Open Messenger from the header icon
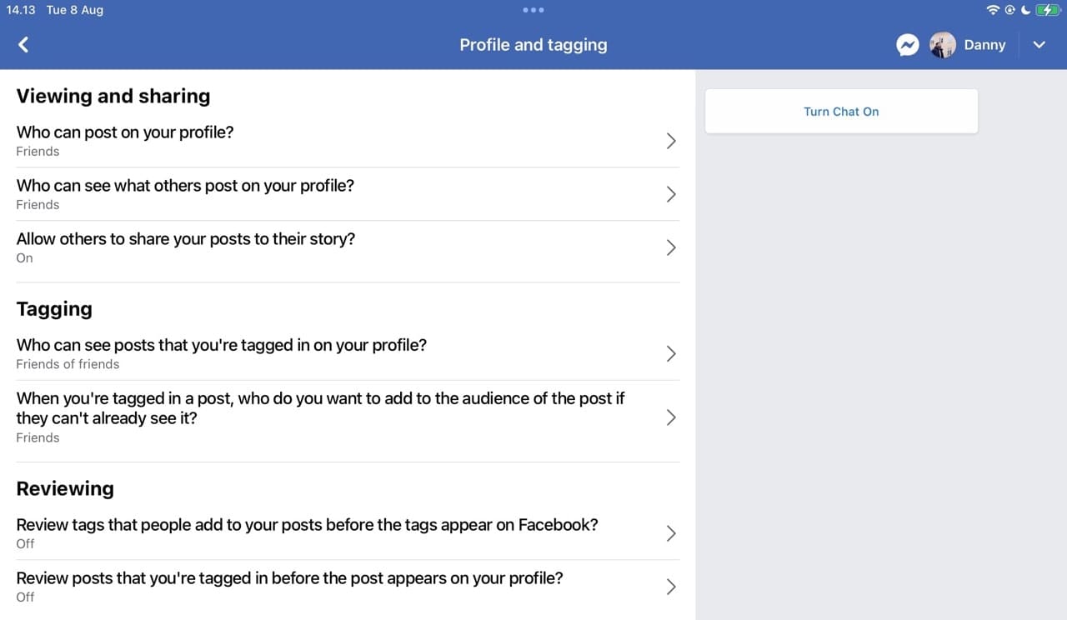The width and height of the screenshot is (1067, 620). (x=908, y=45)
